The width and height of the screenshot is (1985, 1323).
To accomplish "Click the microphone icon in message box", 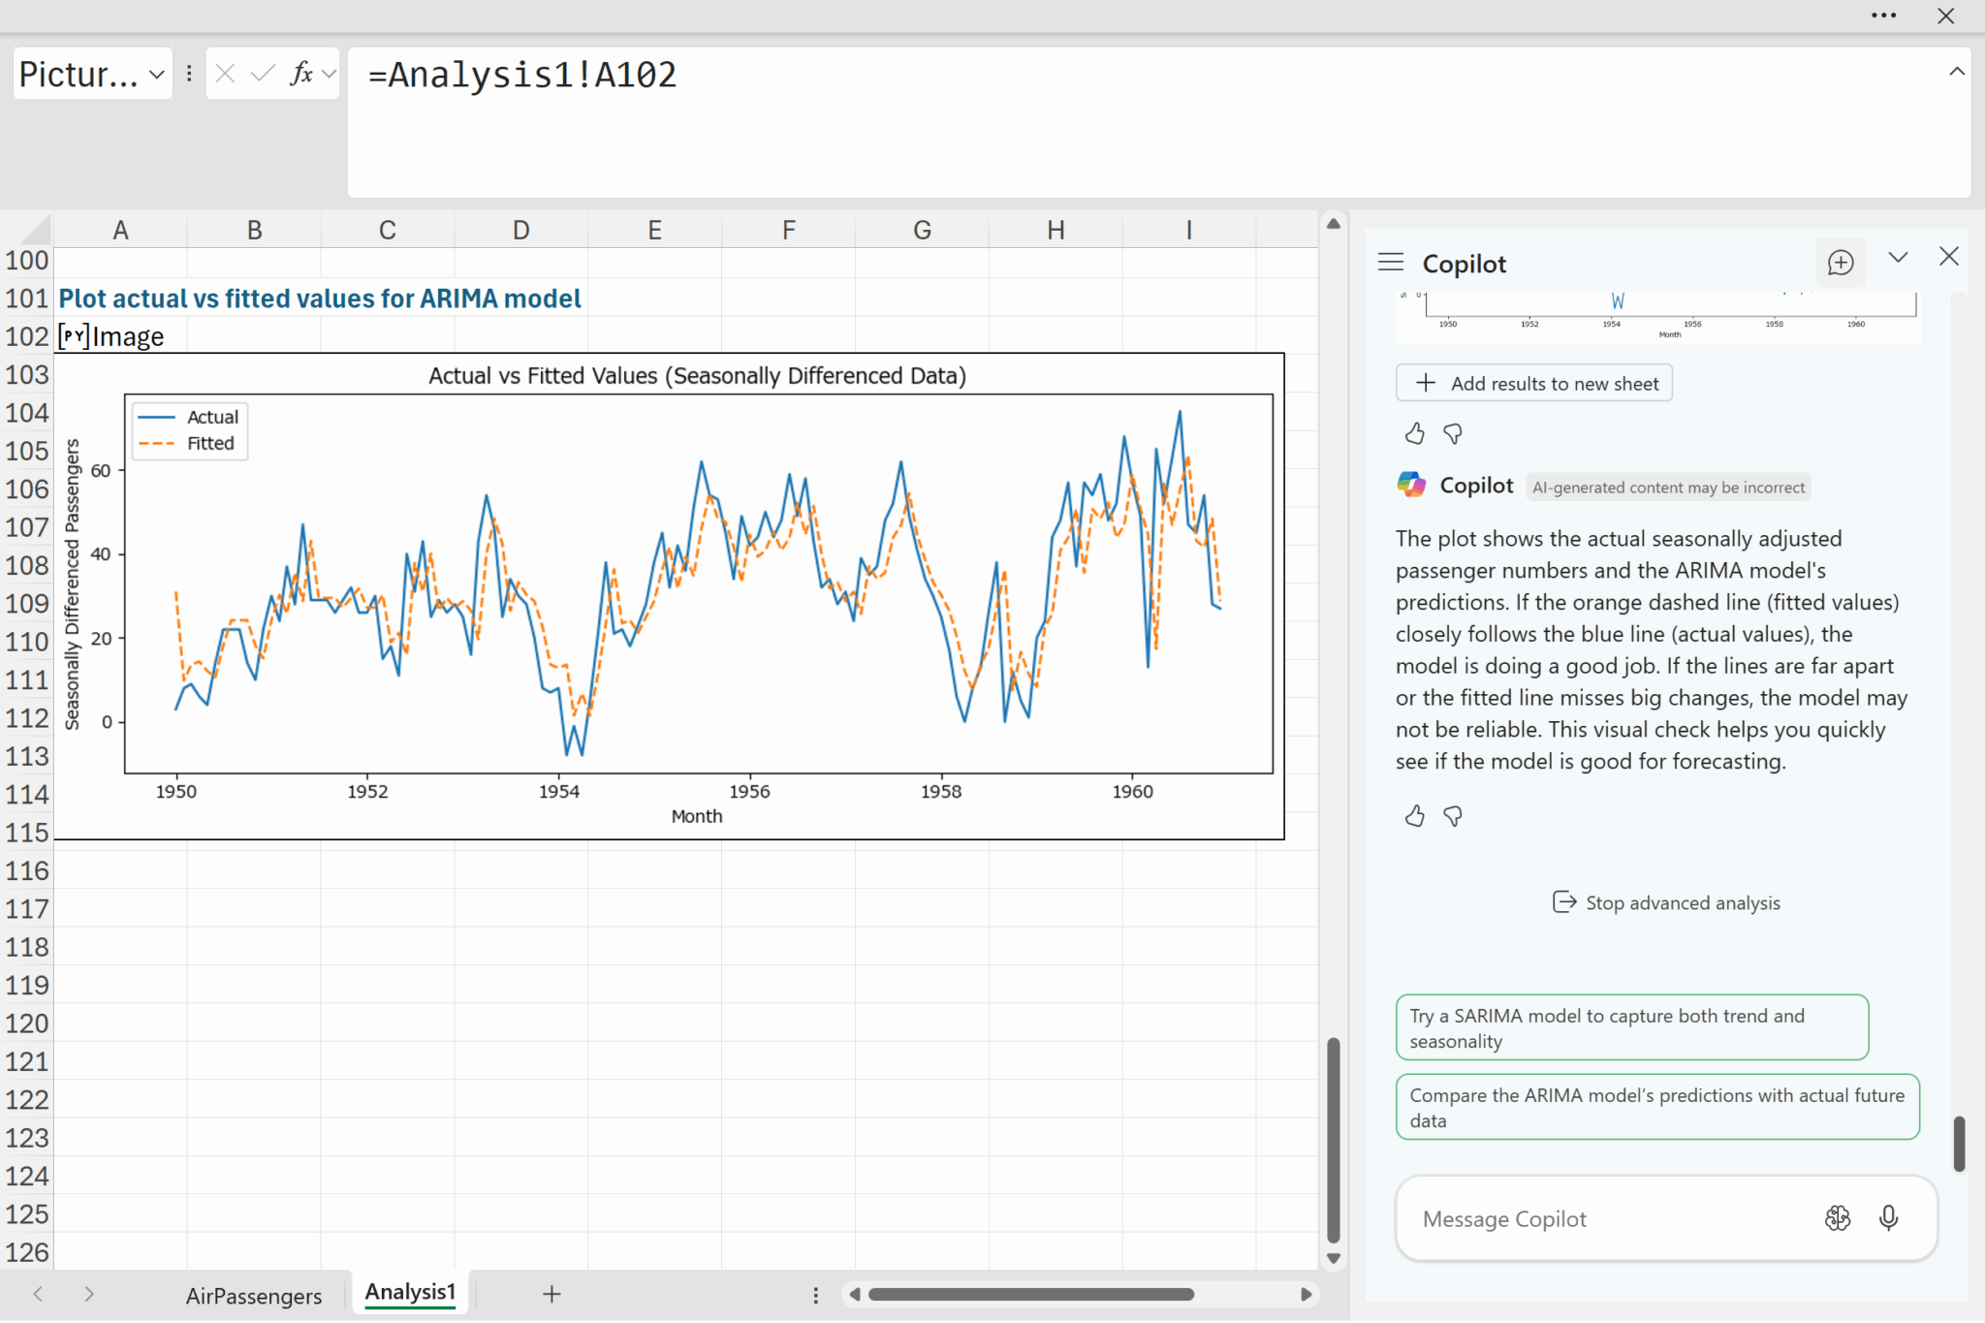I will [x=1888, y=1218].
